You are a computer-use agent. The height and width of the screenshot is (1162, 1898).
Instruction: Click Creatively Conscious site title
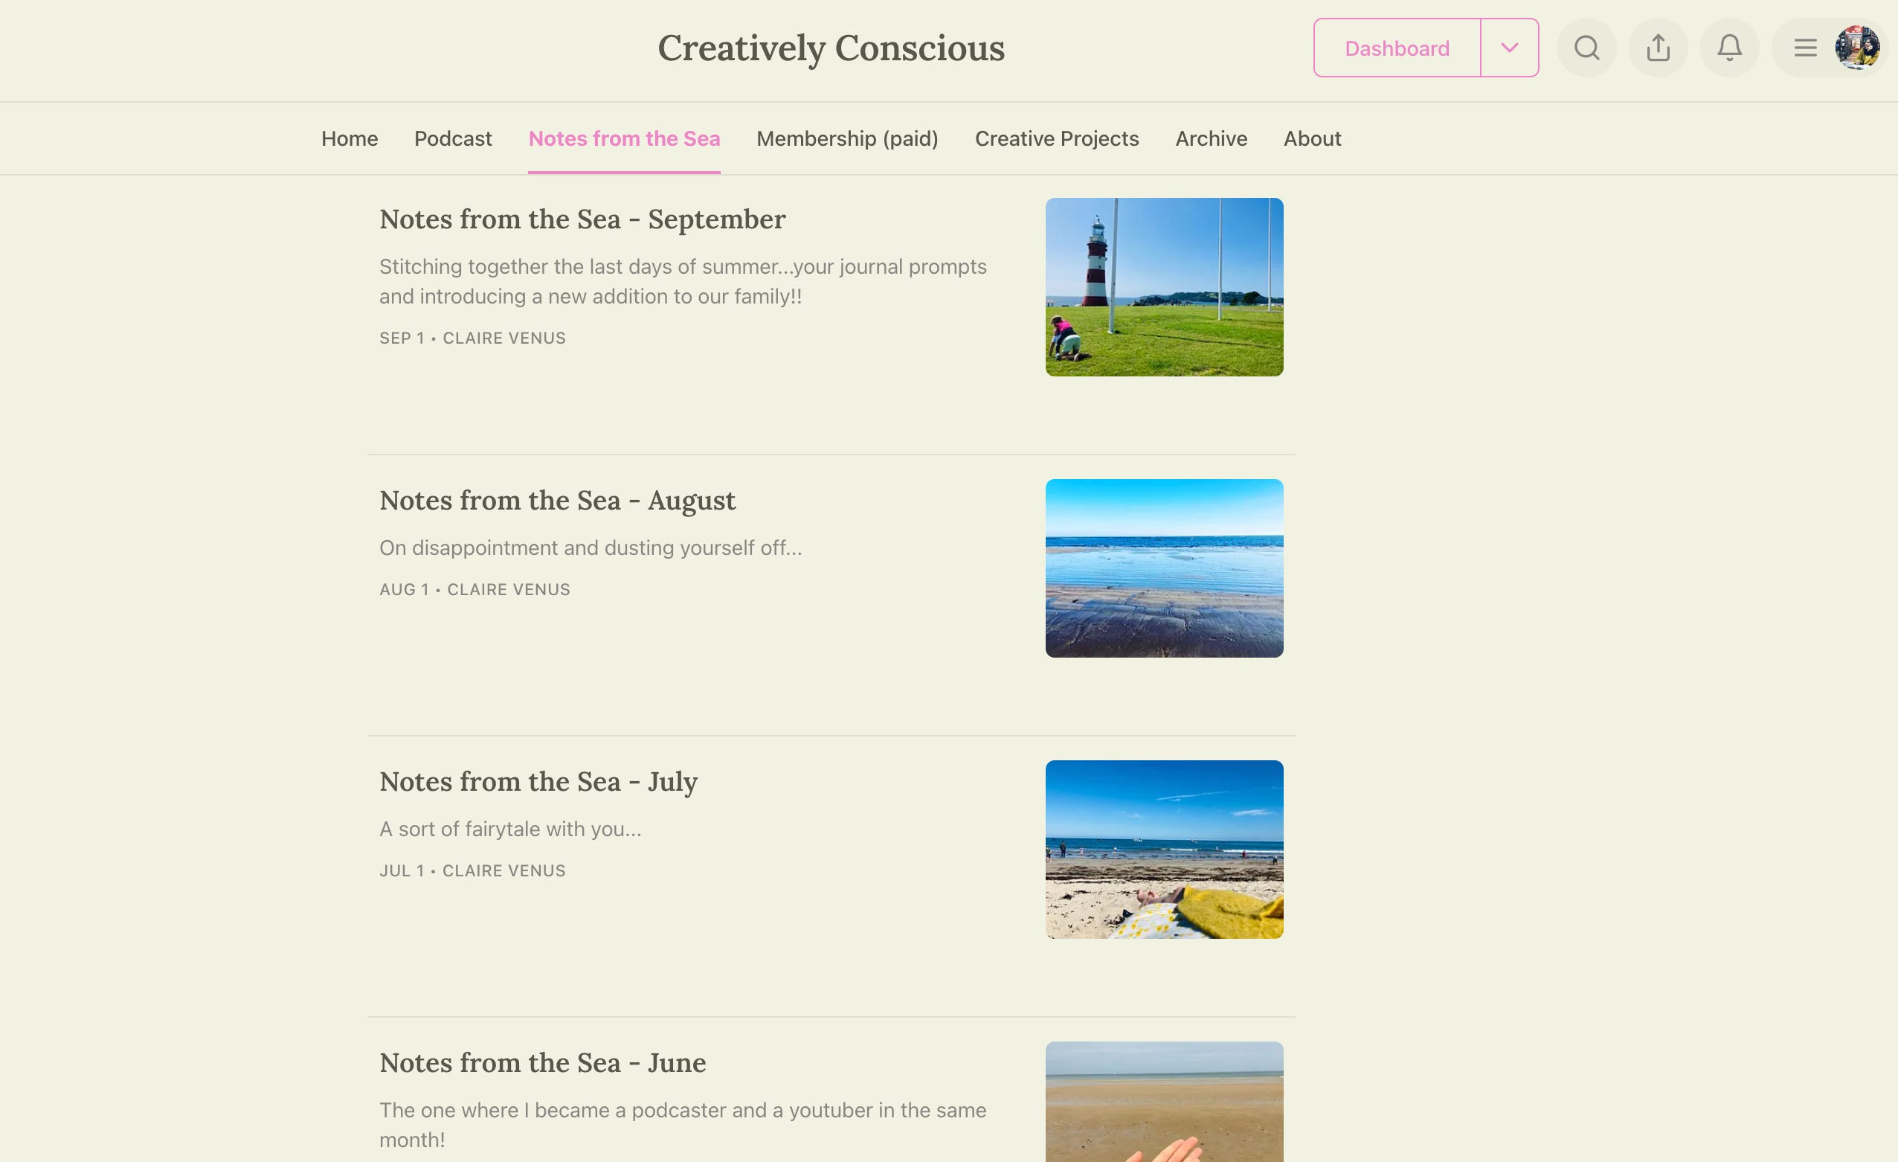coord(830,48)
